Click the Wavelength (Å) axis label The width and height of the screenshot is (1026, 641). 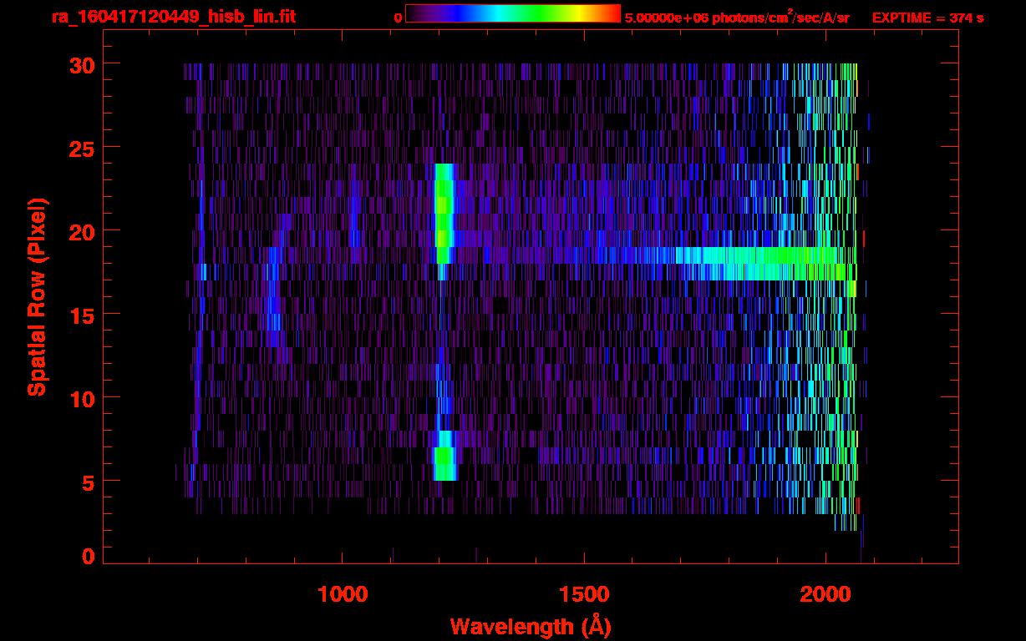tap(525, 626)
